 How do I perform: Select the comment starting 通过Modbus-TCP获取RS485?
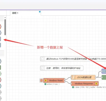[x=73, y=59]
